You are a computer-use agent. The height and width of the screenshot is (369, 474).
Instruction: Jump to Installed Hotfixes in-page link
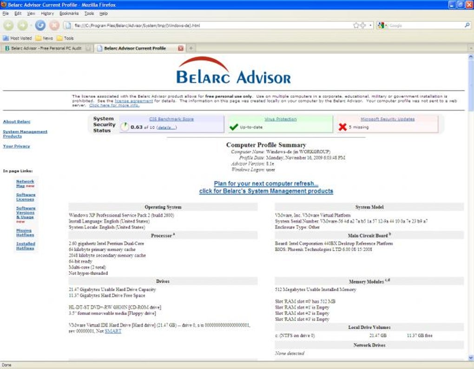point(26,246)
